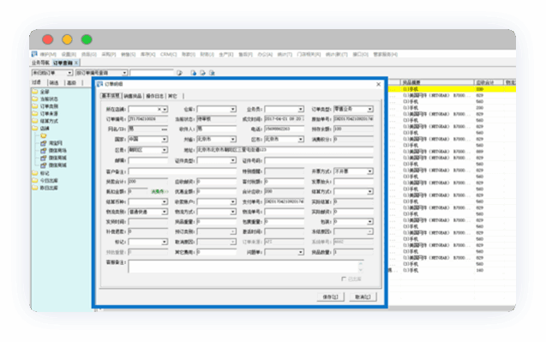Click the 应收合计 column header
This screenshot has width=546, height=342.
click(x=489, y=82)
